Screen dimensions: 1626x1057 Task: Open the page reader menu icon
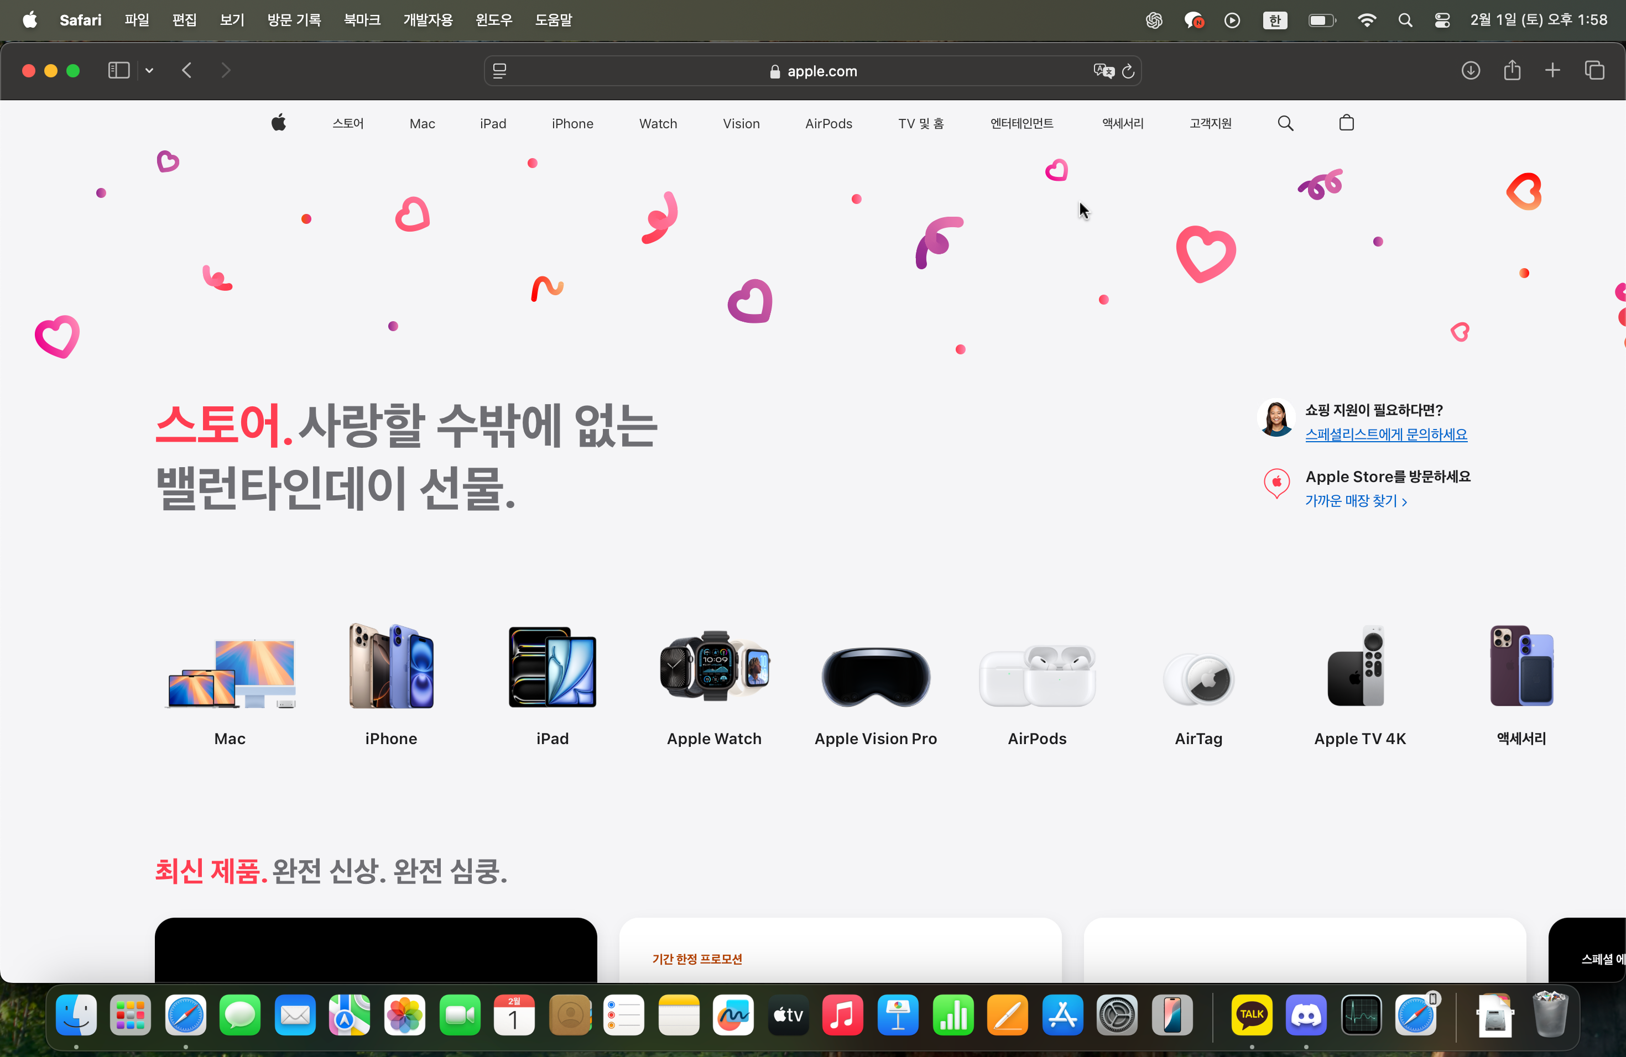pyautogui.click(x=499, y=70)
